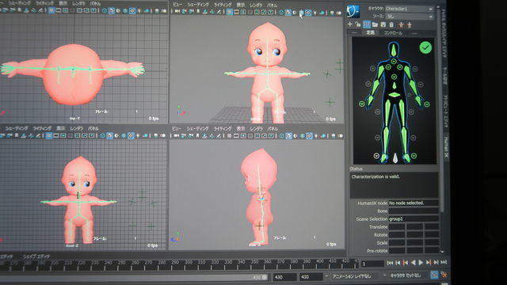Click the HumanIK node field

tap(414, 203)
